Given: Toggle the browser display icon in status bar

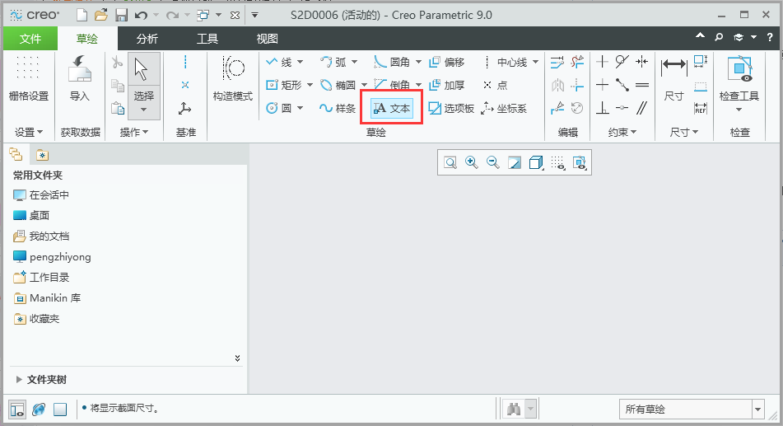Looking at the screenshot, I should pyautogui.click(x=39, y=409).
